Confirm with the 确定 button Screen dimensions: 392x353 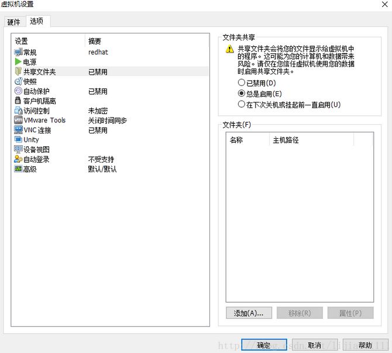[264, 345]
